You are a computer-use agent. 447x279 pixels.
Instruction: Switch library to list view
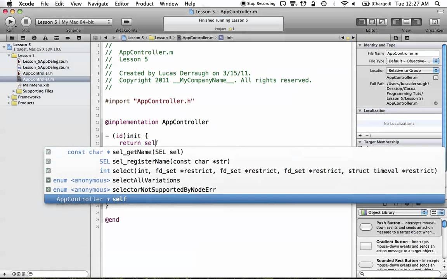pos(441,212)
